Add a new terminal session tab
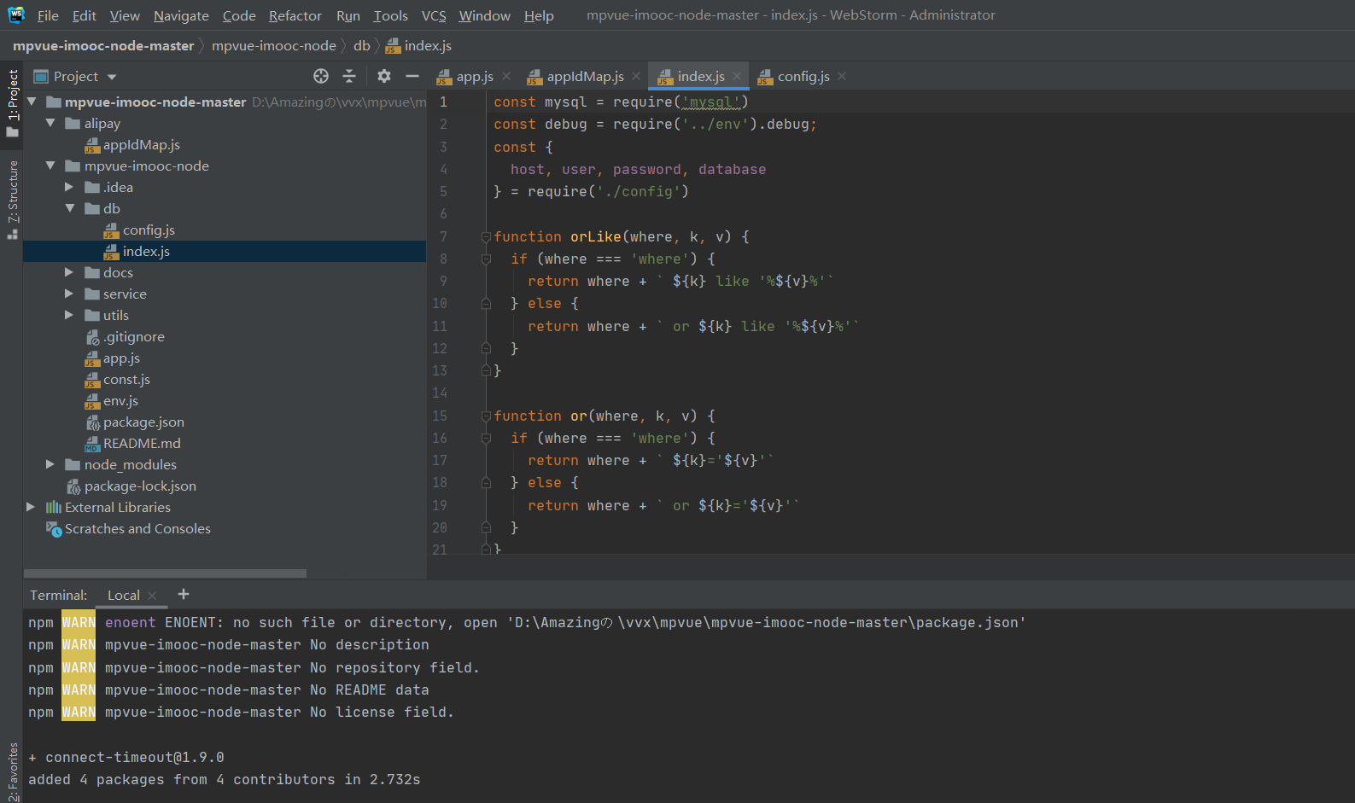 (183, 594)
